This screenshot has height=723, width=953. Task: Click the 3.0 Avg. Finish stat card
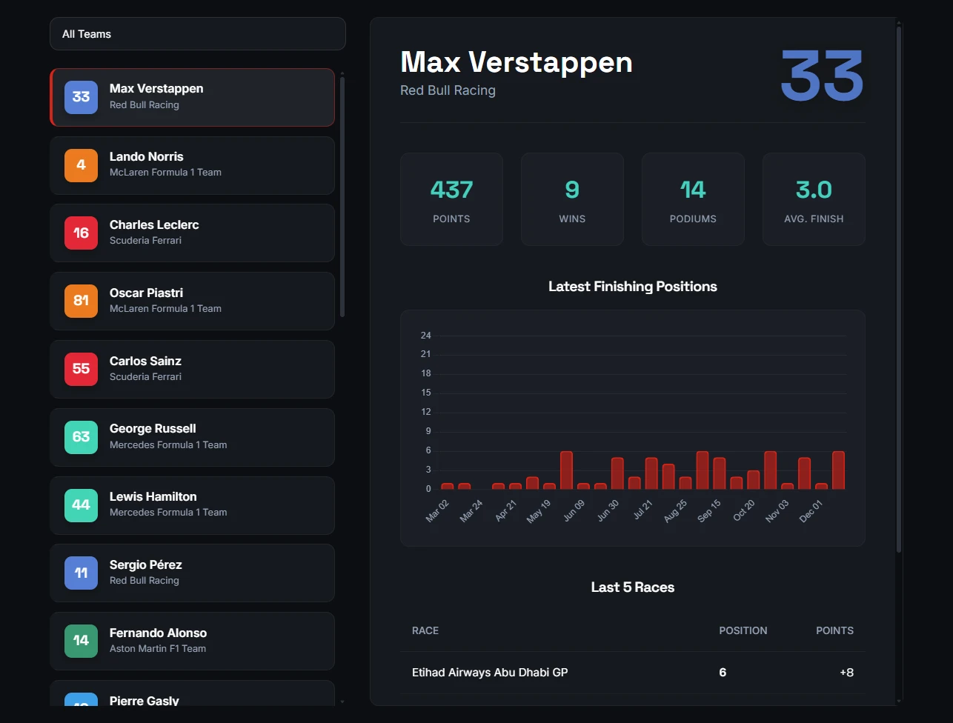point(814,199)
